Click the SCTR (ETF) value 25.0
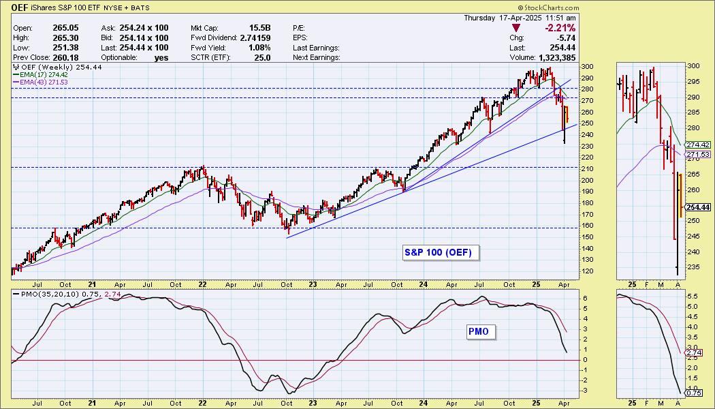The image size is (715, 409). click(x=263, y=57)
